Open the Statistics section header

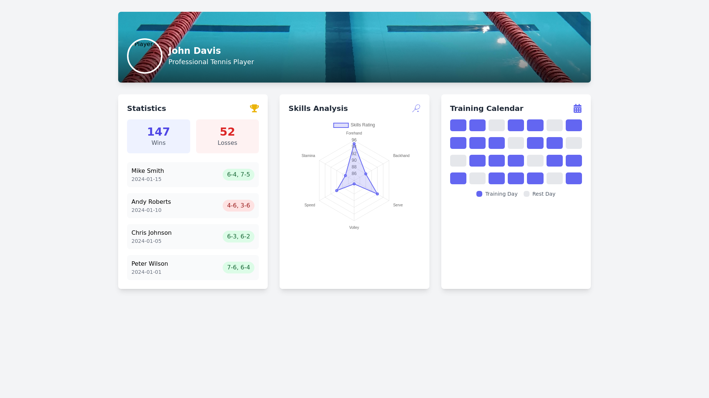[146, 108]
